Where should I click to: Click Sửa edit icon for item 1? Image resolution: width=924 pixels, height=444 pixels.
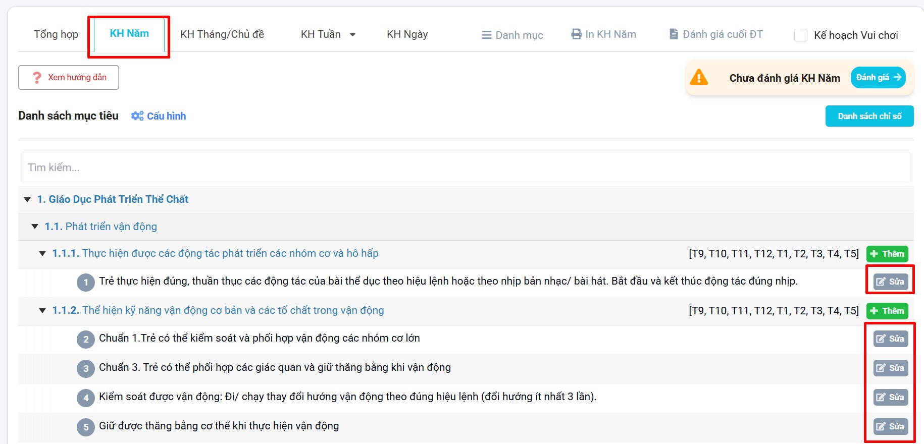point(881,282)
